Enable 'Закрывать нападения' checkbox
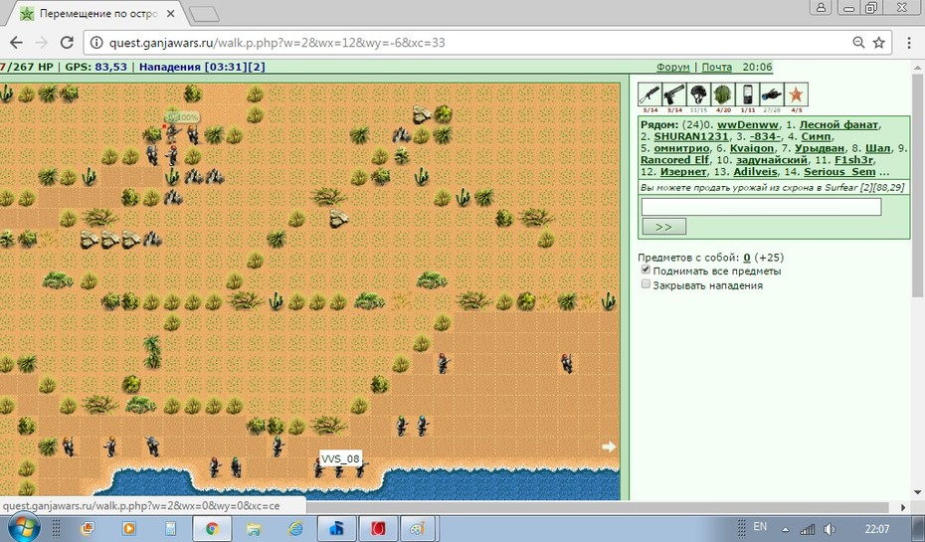Viewport: 925px width, 542px height. [646, 284]
